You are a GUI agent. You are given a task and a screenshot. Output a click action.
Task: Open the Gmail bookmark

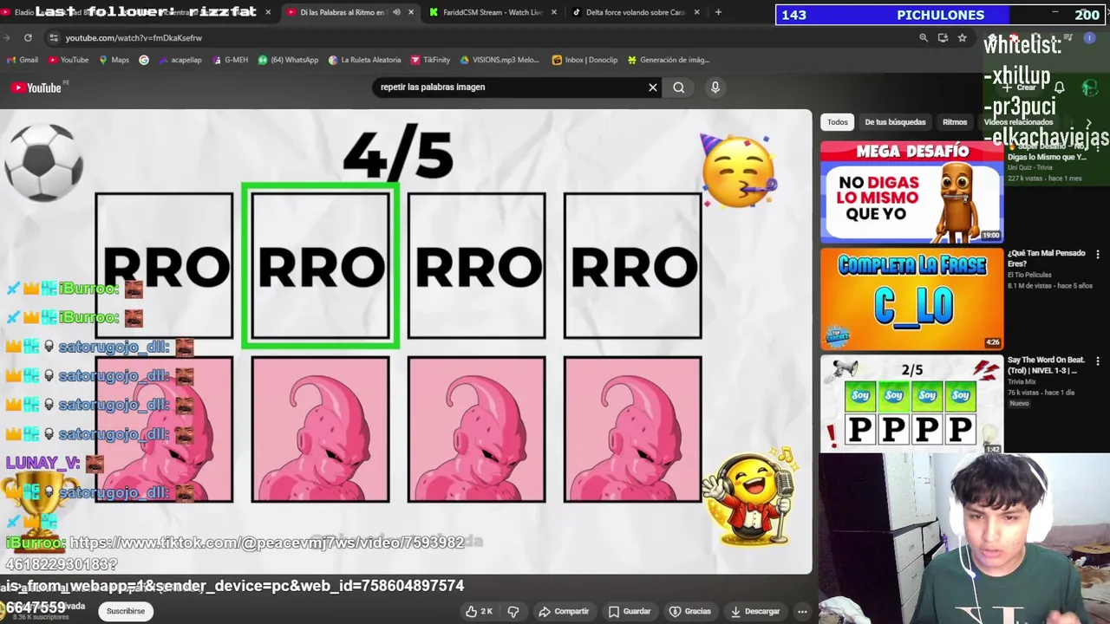23,60
